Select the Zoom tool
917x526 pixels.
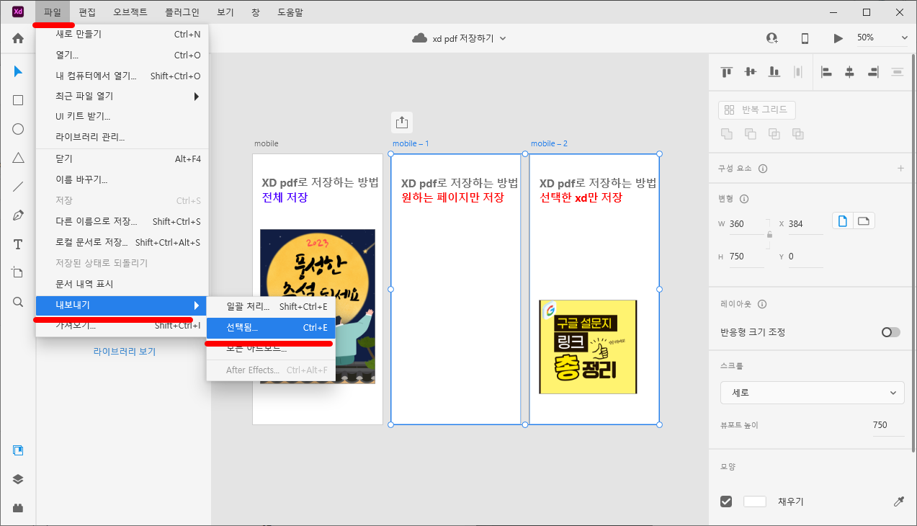point(17,302)
